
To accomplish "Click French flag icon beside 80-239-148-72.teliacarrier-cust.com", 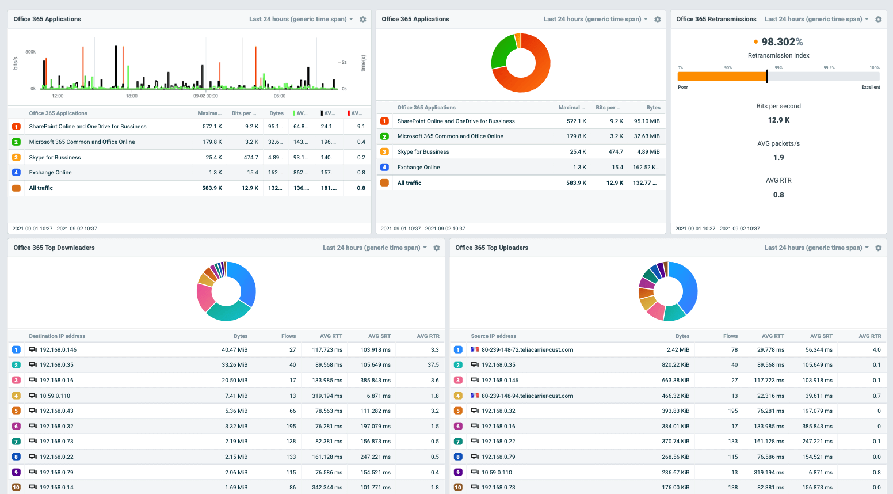I will pos(475,349).
